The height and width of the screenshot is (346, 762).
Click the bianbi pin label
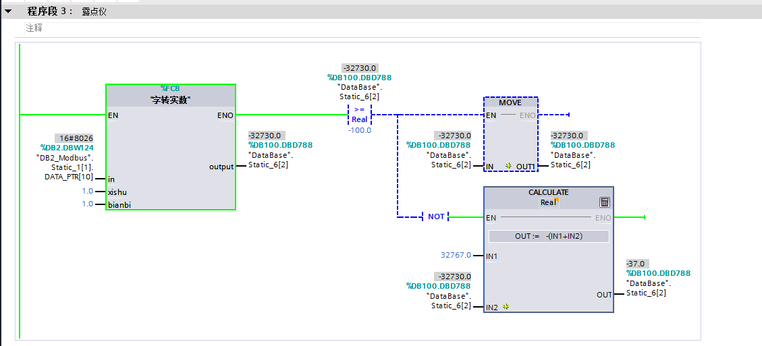pos(119,205)
